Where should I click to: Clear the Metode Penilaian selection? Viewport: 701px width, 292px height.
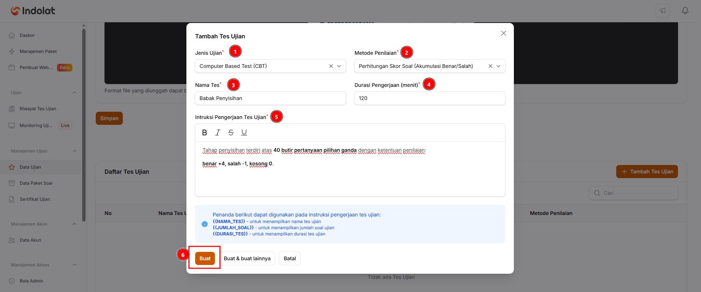[x=490, y=66]
